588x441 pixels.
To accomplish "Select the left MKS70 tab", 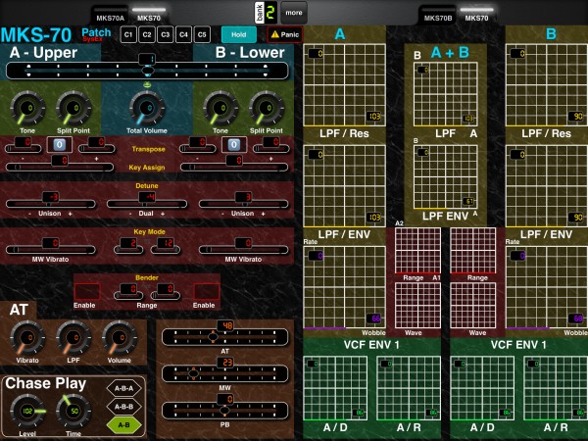I will [x=149, y=18].
